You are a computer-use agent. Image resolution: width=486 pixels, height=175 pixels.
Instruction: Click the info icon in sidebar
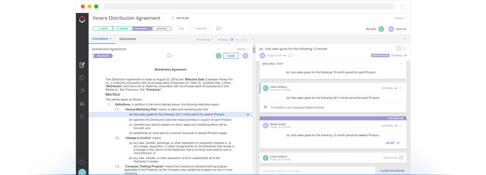pyautogui.click(x=82, y=162)
